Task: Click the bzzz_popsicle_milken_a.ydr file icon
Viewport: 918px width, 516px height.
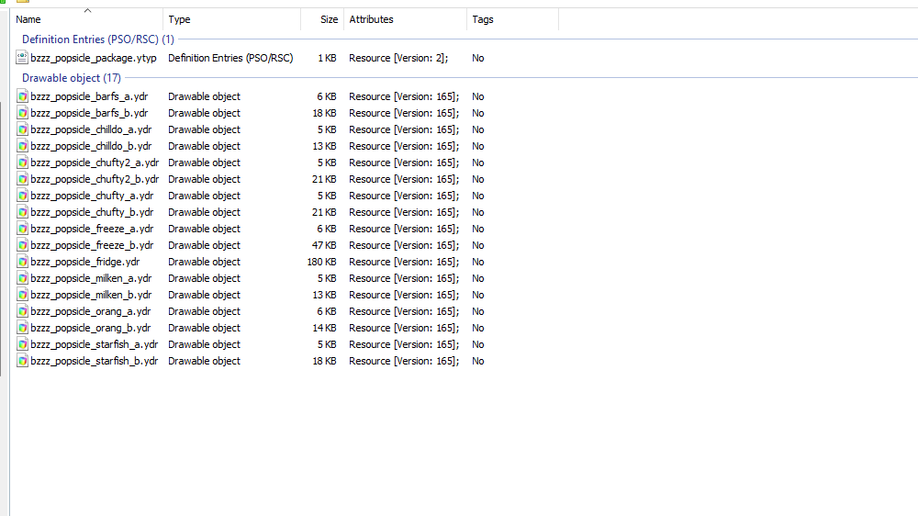Action: [x=23, y=278]
